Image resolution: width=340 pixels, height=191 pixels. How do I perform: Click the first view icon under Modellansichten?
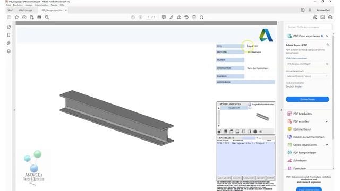pos(219,132)
